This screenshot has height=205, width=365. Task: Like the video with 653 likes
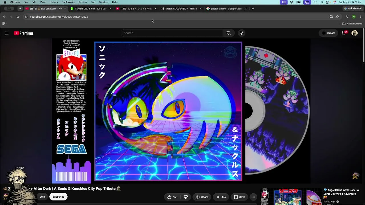point(172,197)
